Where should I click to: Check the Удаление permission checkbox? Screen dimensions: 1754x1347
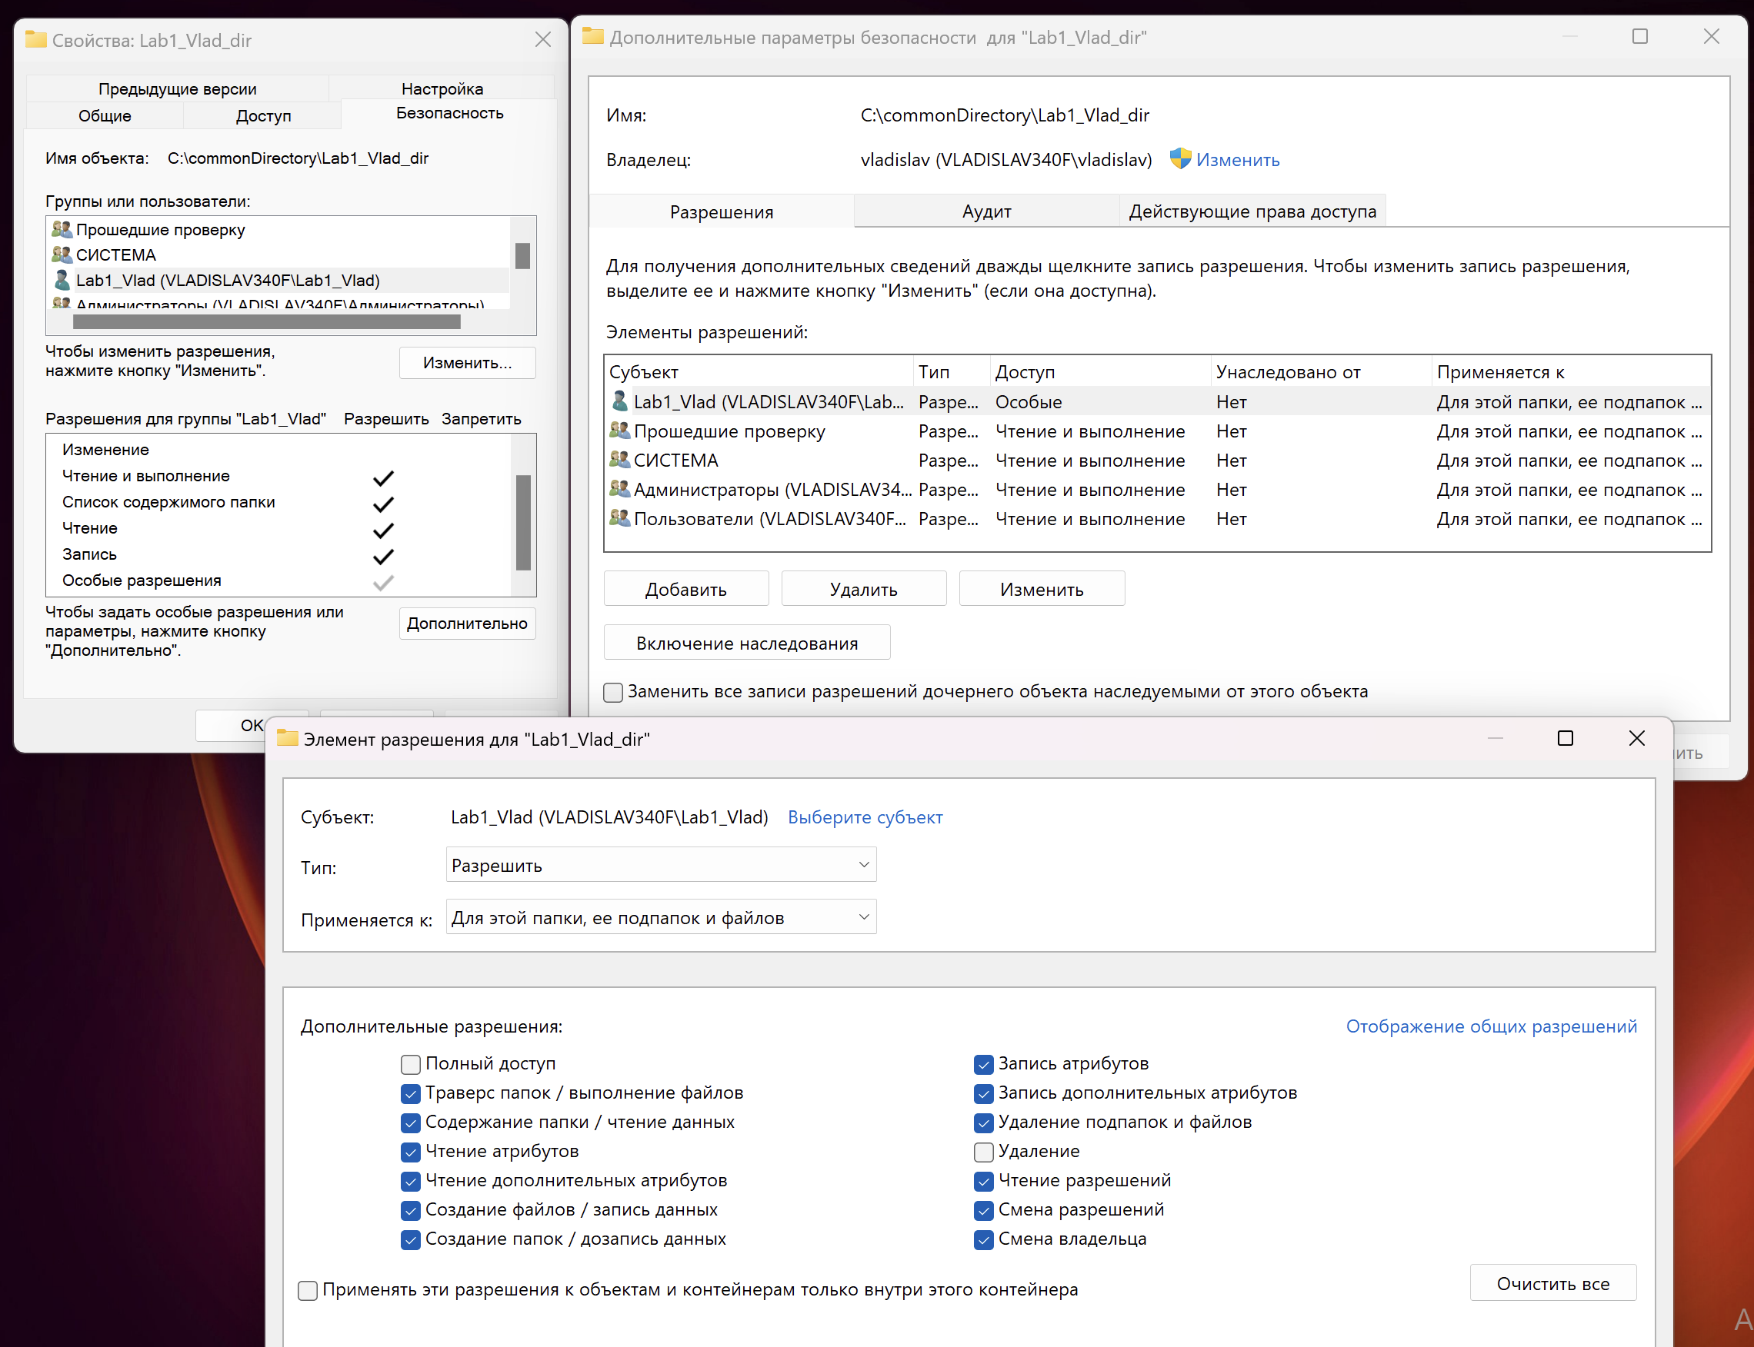[984, 1152]
